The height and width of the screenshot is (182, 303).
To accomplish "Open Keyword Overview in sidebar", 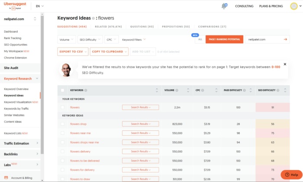I will pyautogui.click(x=16, y=89).
